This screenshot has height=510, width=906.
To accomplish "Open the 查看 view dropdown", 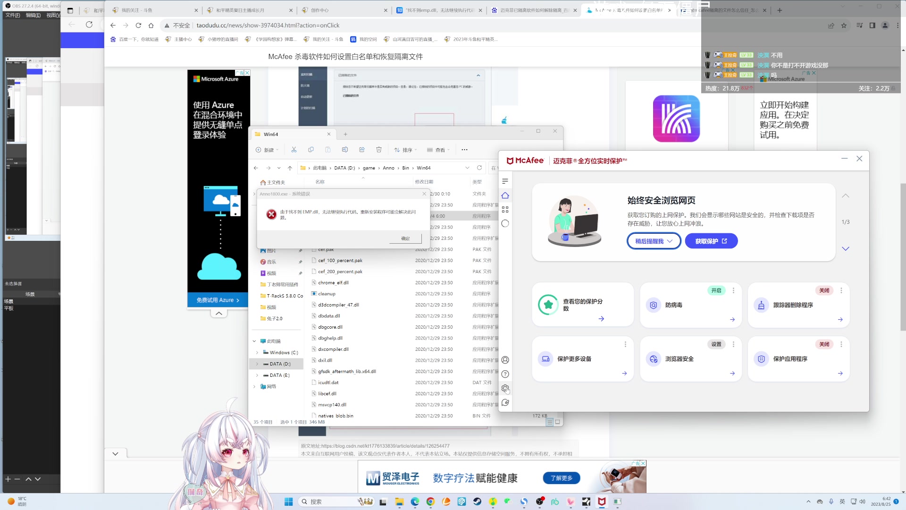I will tap(439, 149).
